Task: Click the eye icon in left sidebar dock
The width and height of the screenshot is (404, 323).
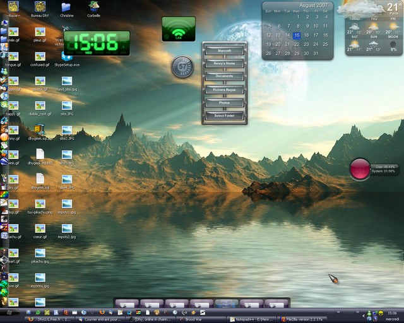Action: point(4,219)
